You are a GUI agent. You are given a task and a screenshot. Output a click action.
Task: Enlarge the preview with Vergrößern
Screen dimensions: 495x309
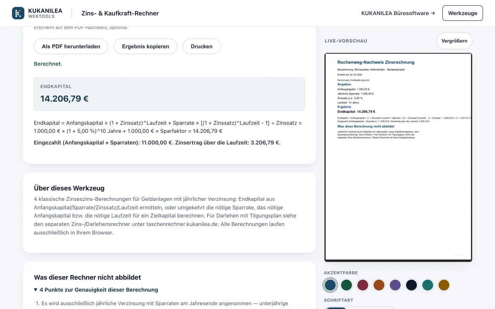click(454, 41)
